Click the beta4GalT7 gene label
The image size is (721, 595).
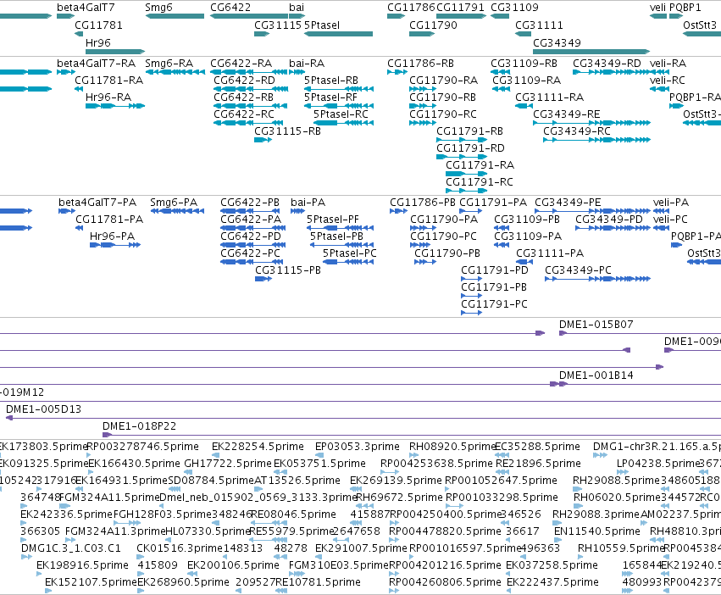(x=86, y=8)
